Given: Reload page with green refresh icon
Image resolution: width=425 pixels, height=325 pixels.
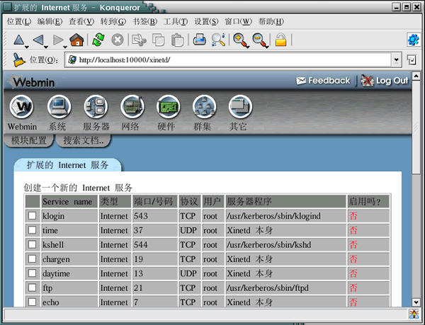Looking at the screenshot, I should point(98,40).
